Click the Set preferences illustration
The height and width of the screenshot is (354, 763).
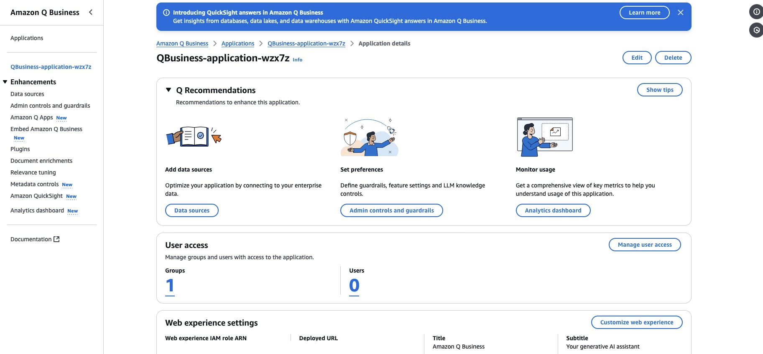(370, 137)
